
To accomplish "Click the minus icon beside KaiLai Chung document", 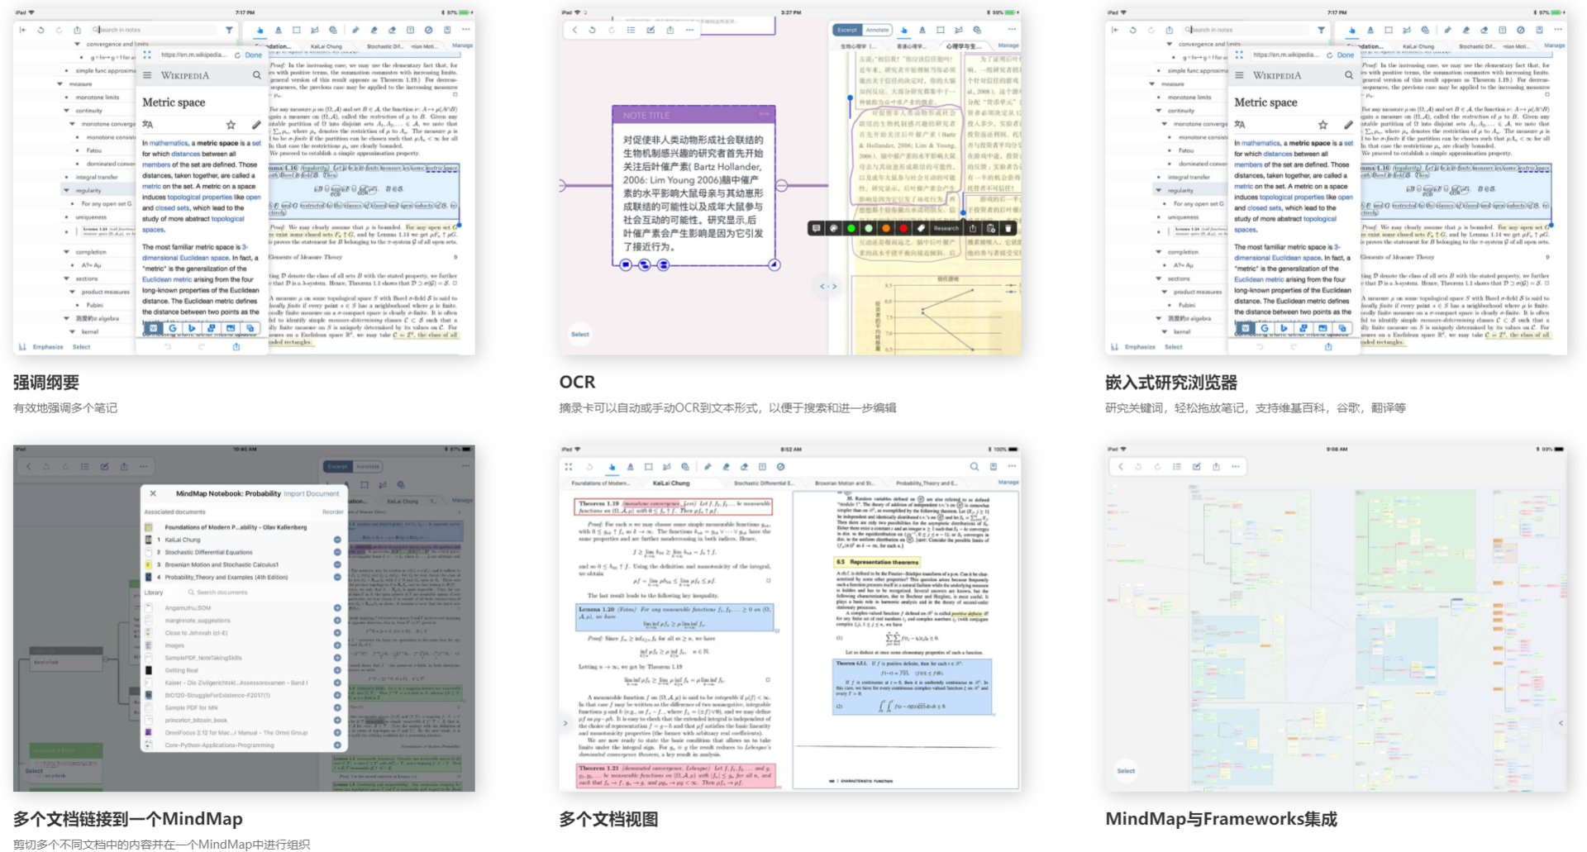I will (x=337, y=540).
